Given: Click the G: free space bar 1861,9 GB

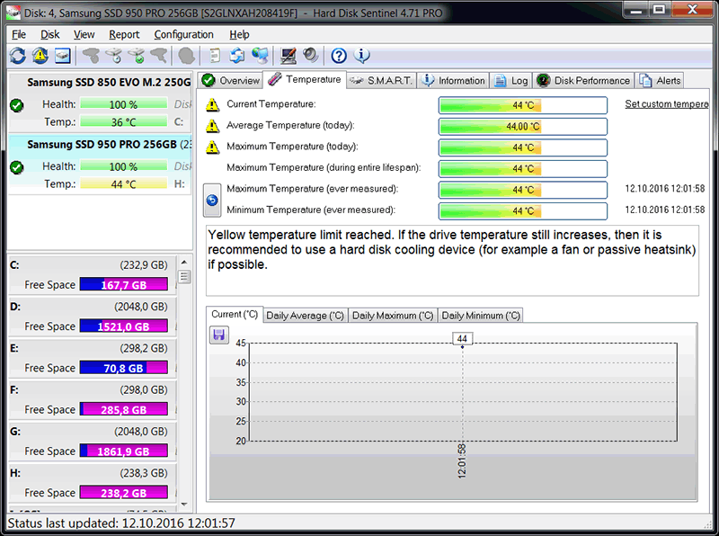Looking at the screenshot, I should click(x=124, y=451).
